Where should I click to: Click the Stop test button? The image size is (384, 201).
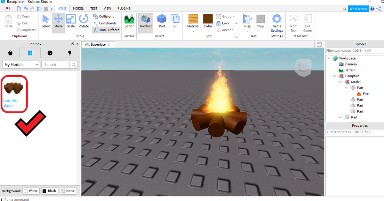click(x=260, y=21)
